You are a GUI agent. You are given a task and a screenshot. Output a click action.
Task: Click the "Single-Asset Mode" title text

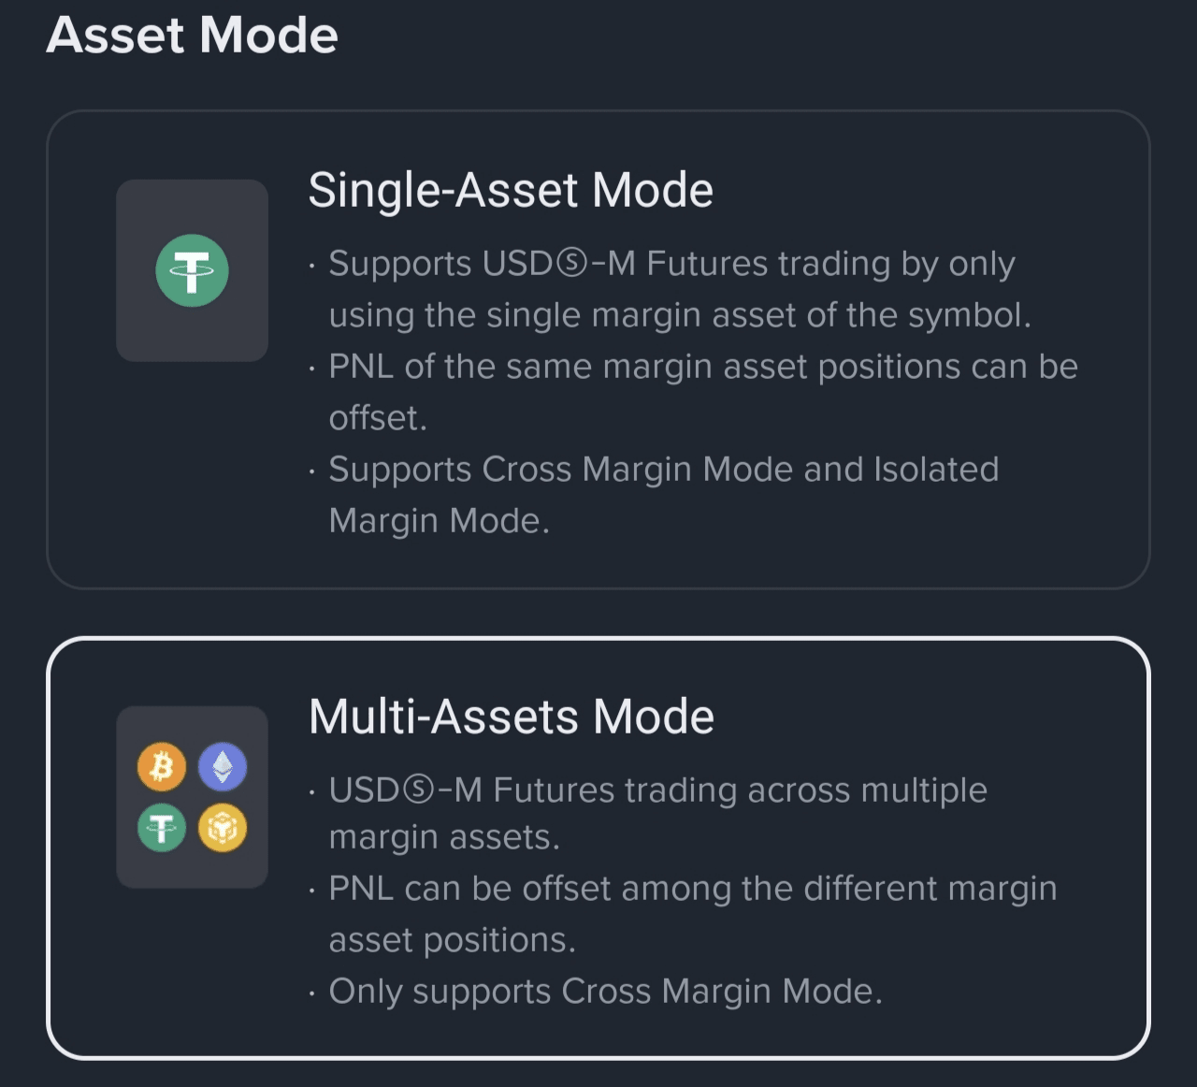click(511, 191)
